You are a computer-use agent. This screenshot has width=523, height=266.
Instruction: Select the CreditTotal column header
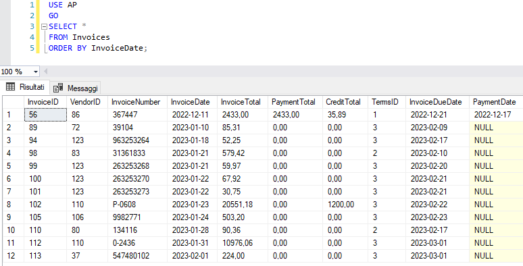tap(345, 102)
